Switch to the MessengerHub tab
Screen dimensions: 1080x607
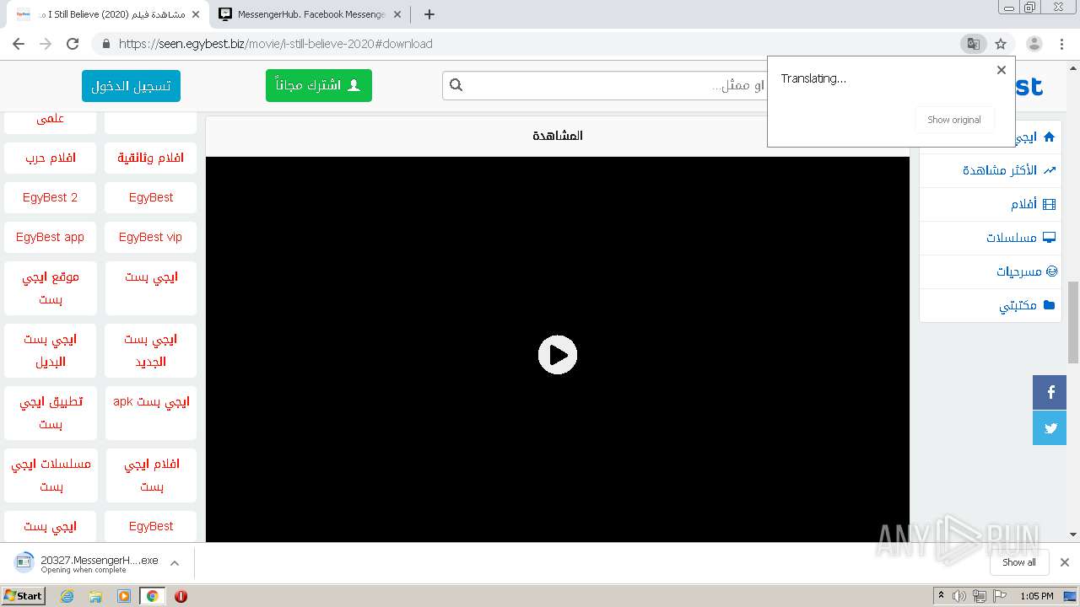click(310, 14)
